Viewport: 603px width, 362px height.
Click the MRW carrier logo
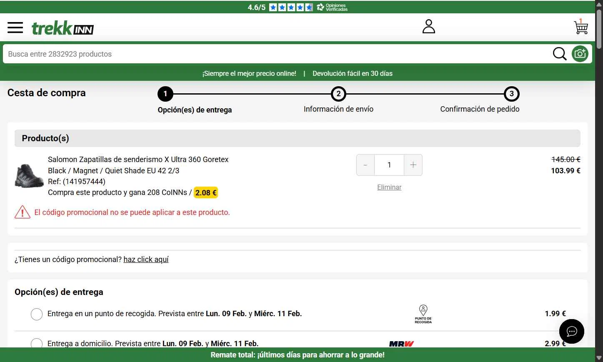click(401, 344)
